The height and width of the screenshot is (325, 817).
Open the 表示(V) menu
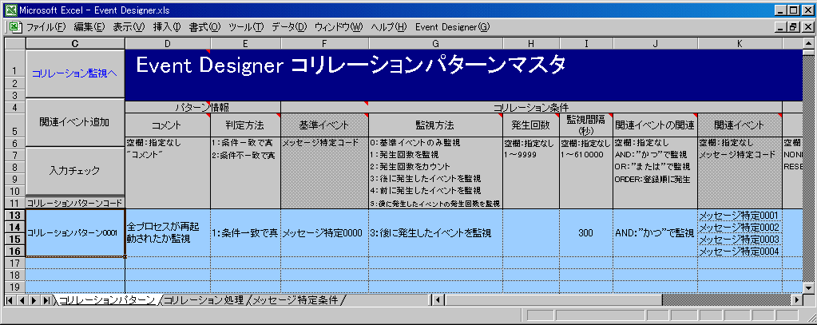pos(129,26)
